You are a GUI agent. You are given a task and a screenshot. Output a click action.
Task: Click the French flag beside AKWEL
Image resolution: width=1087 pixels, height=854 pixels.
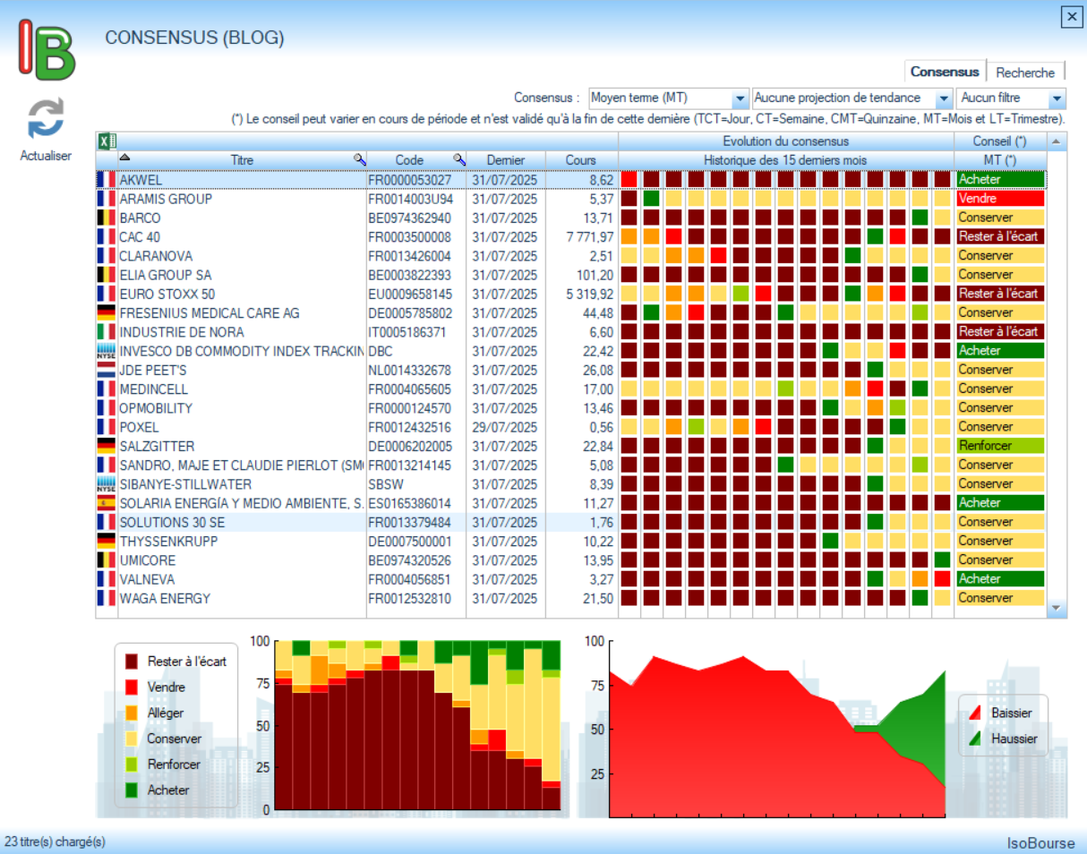click(107, 180)
